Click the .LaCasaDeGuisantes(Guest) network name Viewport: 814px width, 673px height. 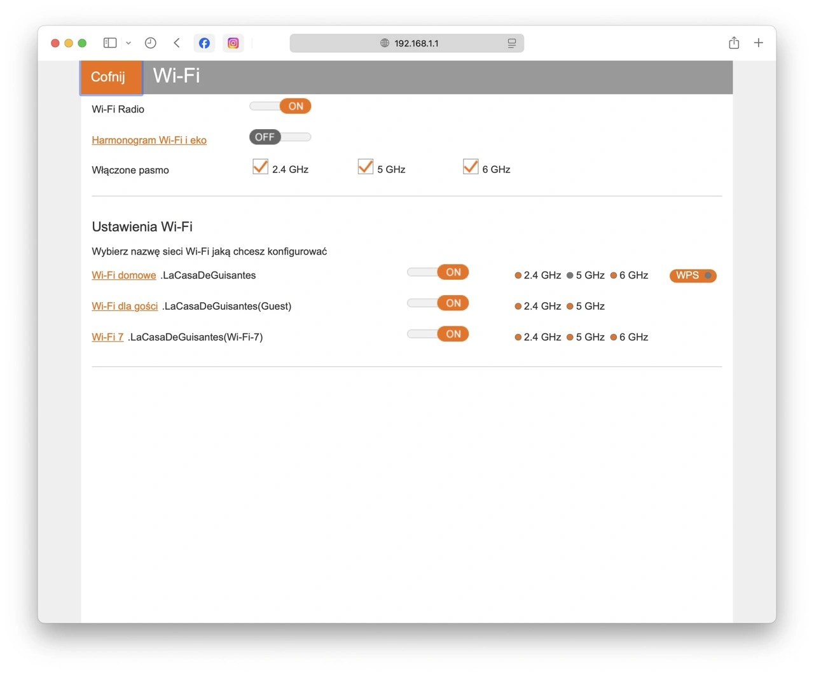227,306
